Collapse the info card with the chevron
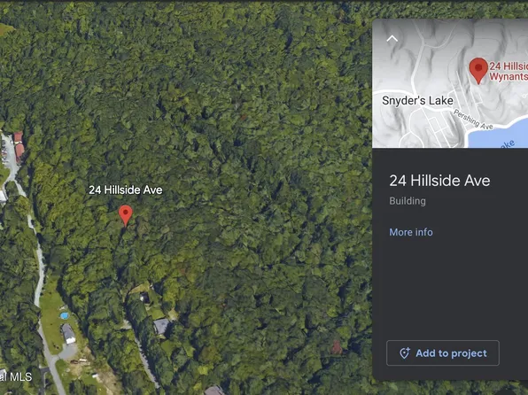528x395 pixels. (392, 38)
